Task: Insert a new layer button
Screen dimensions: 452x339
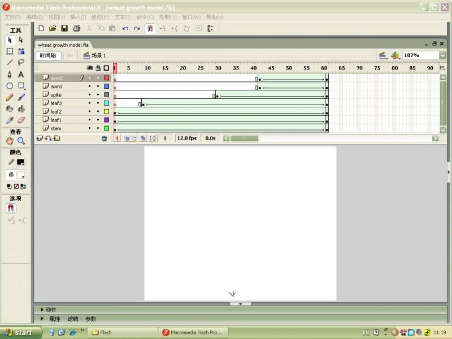Action: [x=40, y=138]
